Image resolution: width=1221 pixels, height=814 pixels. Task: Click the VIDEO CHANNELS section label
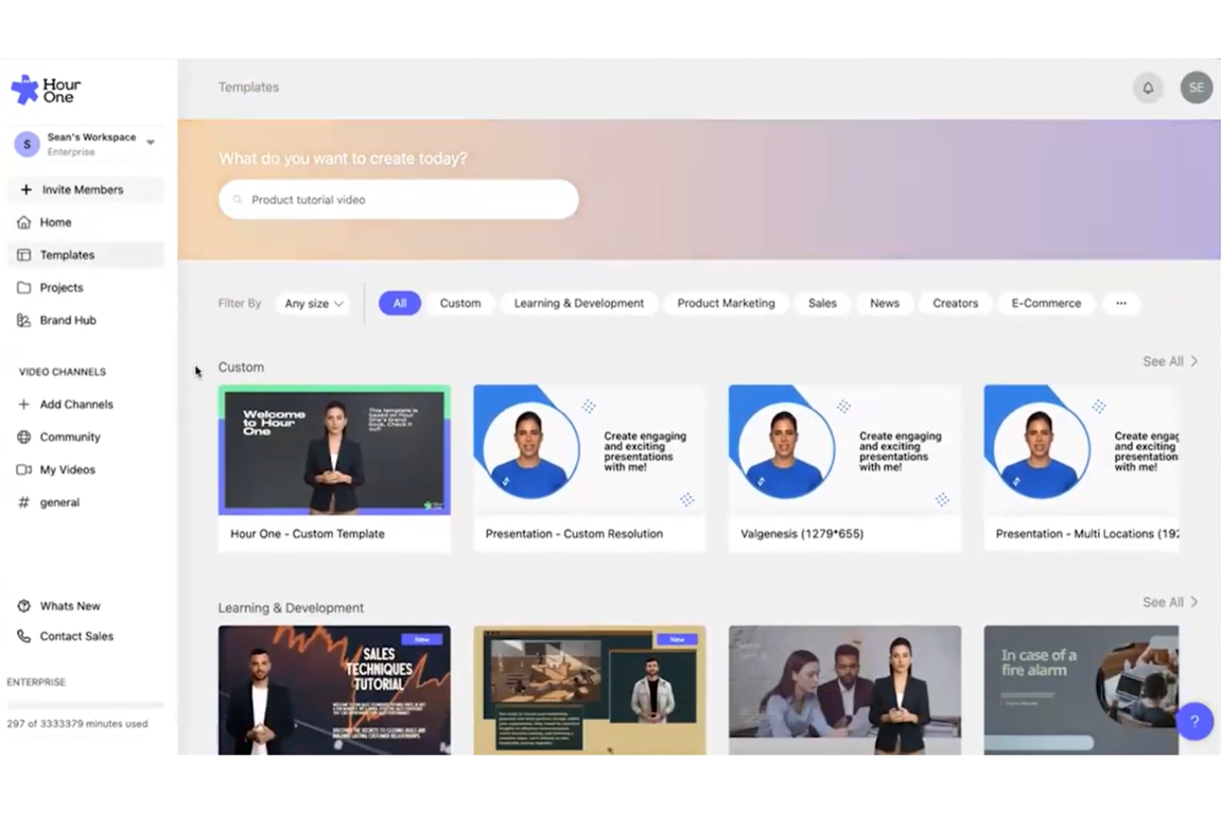pos(63,372)
